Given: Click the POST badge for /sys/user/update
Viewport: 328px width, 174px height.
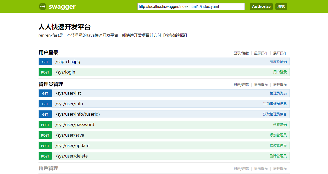Looking at the screenshot, I should pyautogui.click(x=45, y=146).
